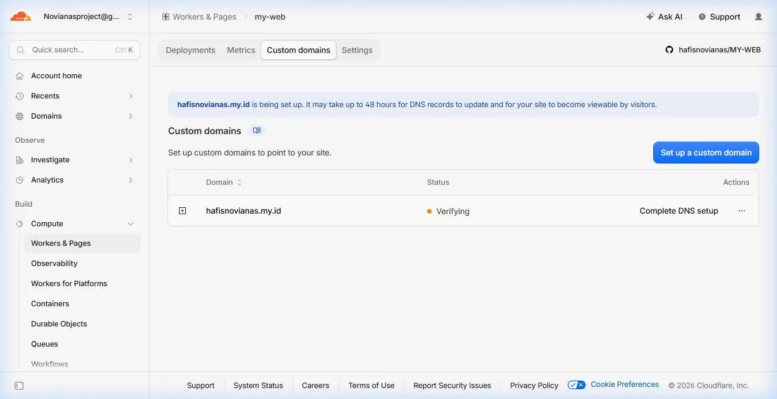
Task: Open the Careers footer link
Action: point(315,385)
